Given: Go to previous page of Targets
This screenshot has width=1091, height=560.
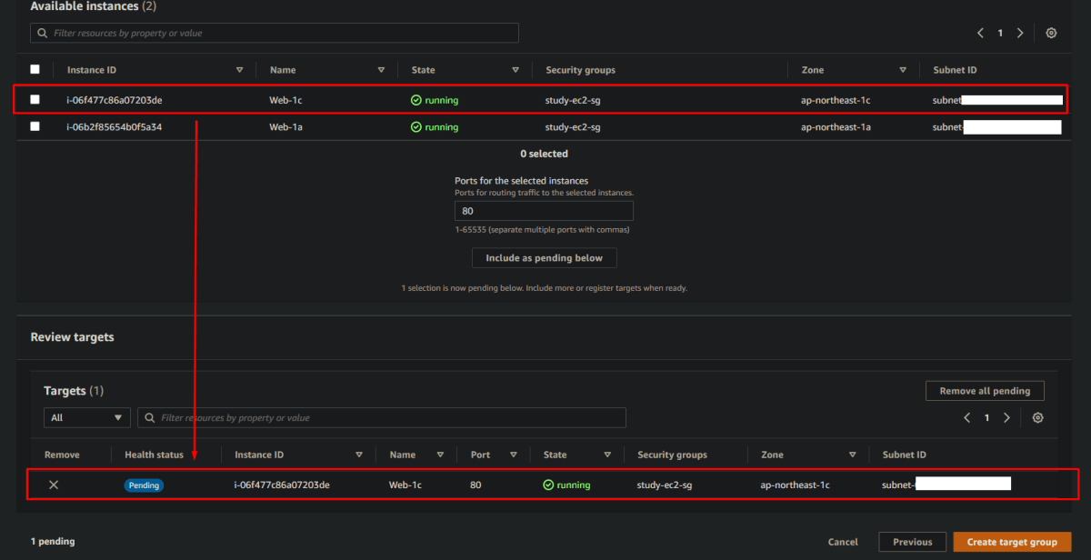Looking at the screenshot, I should point(967,418).
